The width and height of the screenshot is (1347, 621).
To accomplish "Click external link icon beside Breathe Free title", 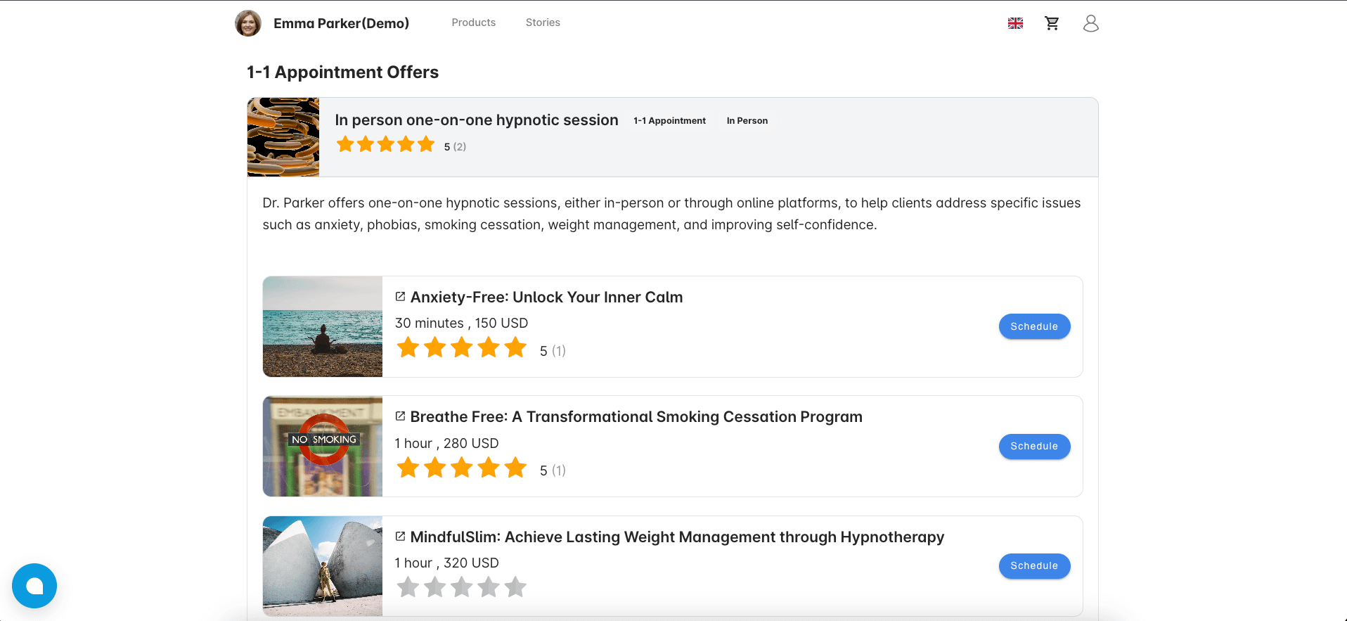I will coord(400,416).
